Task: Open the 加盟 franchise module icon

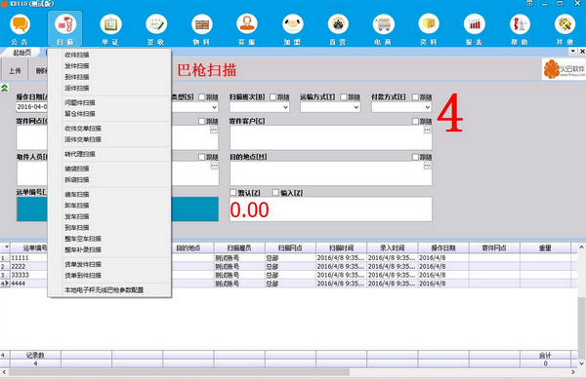Action: 293,29
